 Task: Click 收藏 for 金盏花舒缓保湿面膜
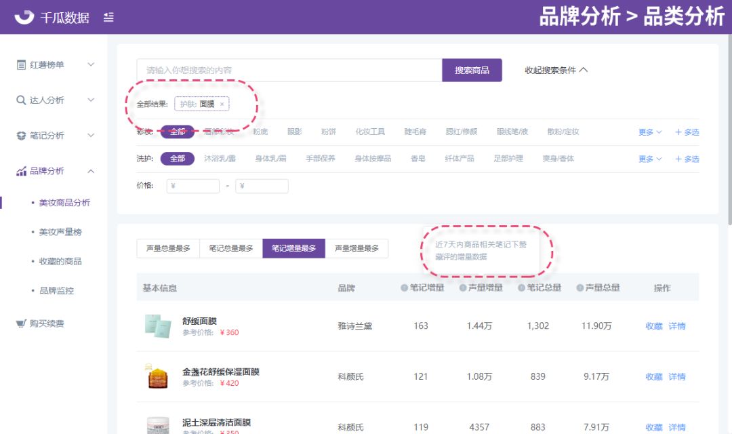(654, 376)
